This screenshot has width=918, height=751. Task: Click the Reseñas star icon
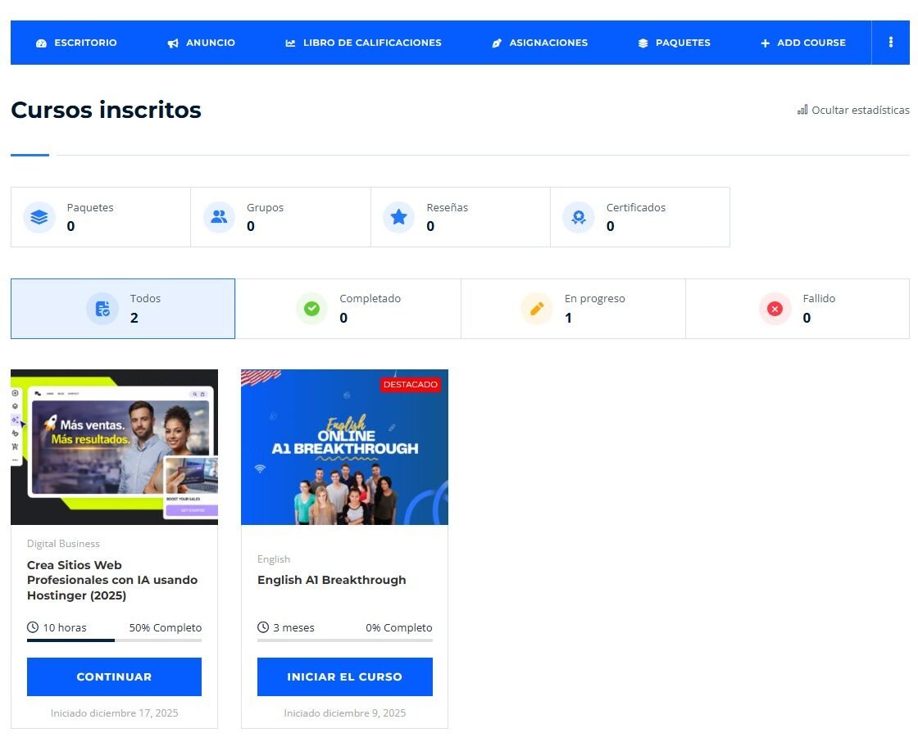398,217
